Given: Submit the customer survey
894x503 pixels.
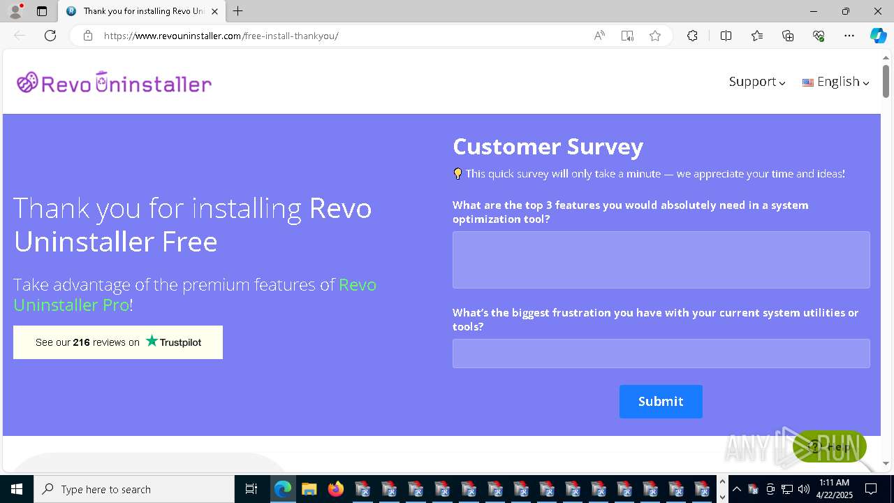Looking at the screenshot, I should tap(661, 402).
